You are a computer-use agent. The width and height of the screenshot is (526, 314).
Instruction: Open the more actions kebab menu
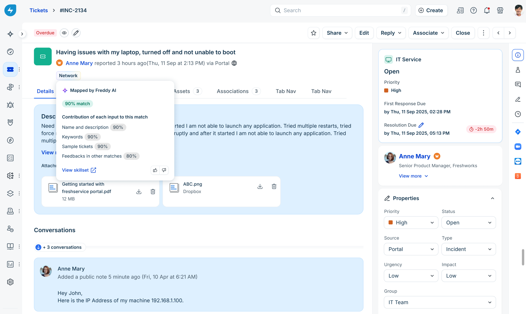click(483, 33)
